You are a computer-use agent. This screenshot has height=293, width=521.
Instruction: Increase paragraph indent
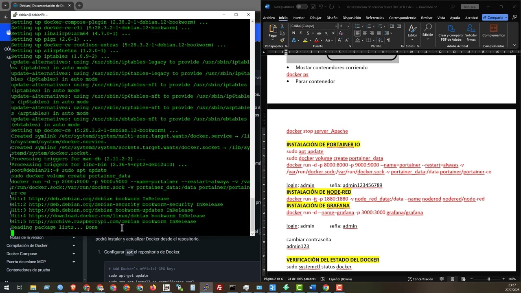click(399, 26)
